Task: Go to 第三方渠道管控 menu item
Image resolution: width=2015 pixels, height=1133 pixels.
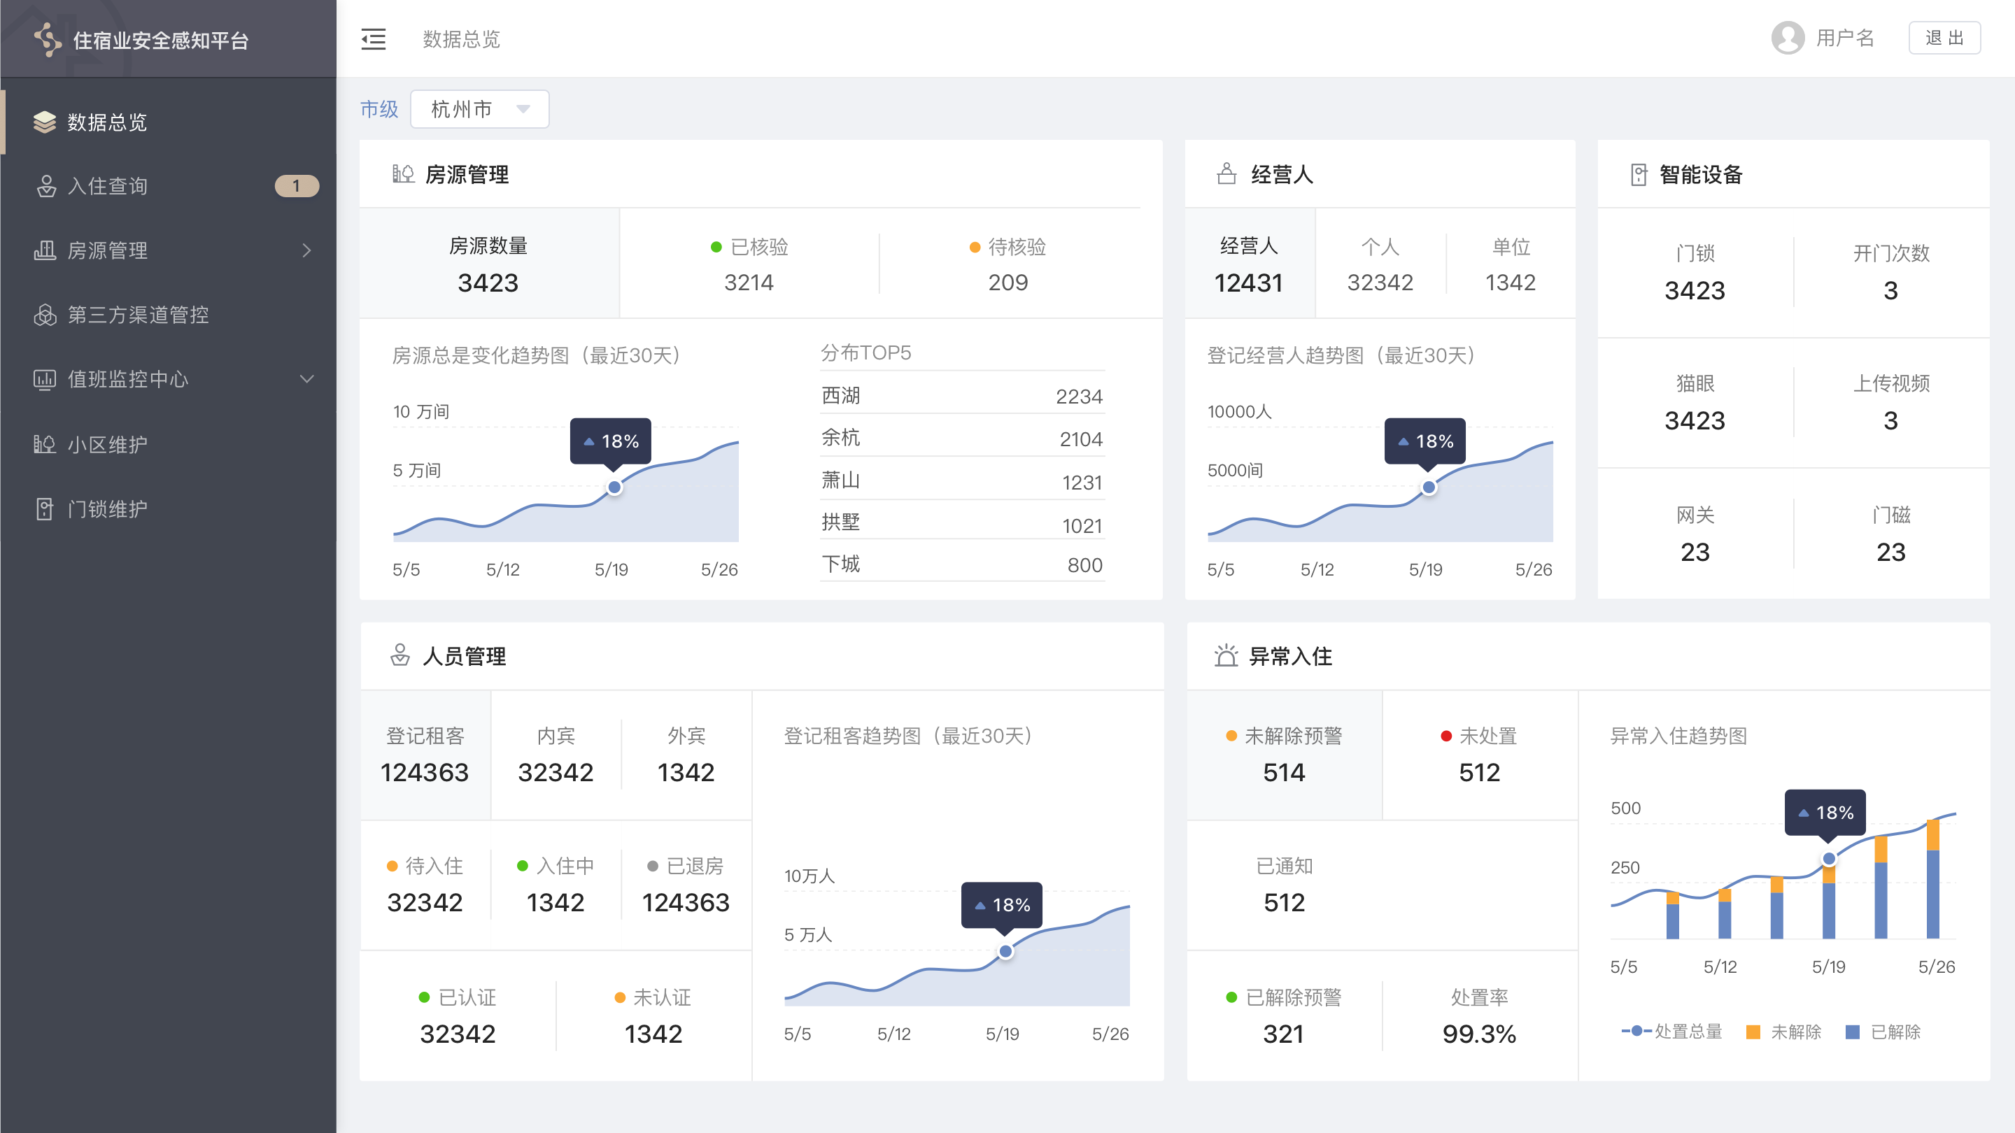Action: [138, 315]
